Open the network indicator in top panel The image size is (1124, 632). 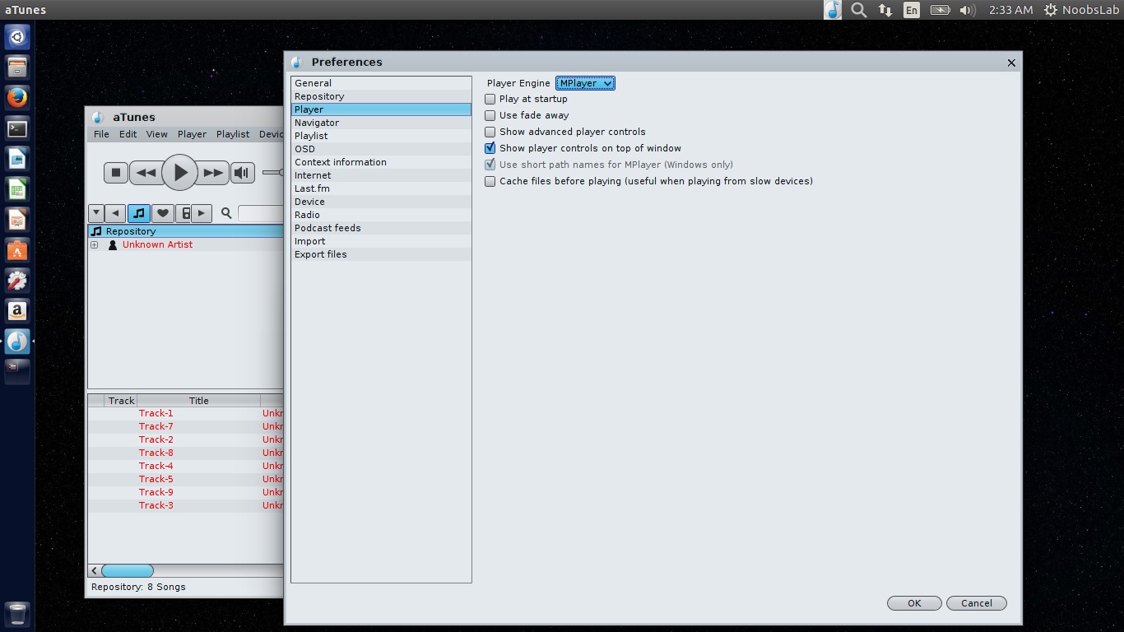(x=885, y=10)
